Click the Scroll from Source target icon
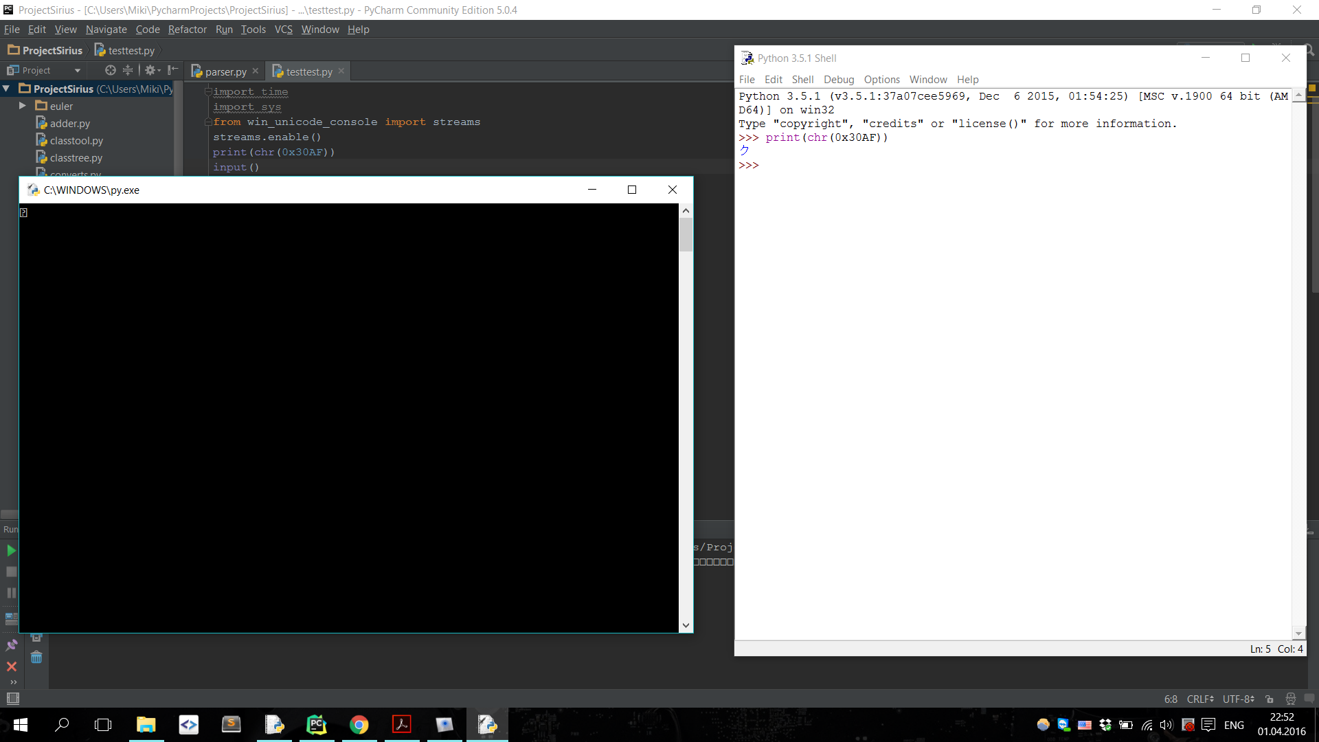This screenshot has width=1319, height=742. 110,71
